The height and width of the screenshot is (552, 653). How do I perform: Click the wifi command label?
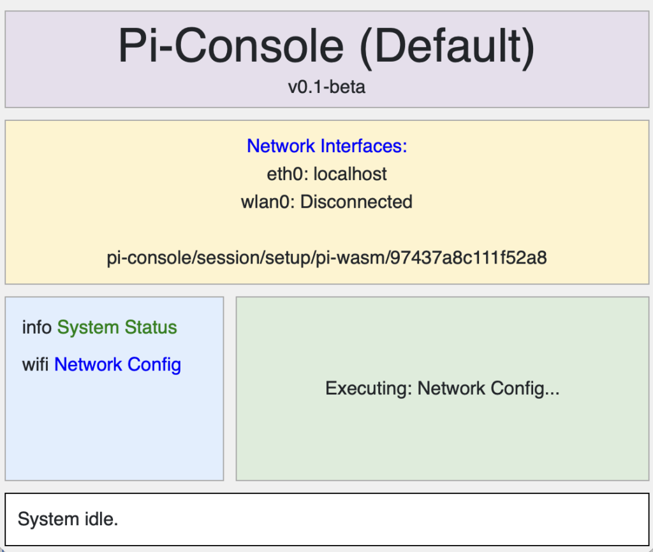[36, 364]
